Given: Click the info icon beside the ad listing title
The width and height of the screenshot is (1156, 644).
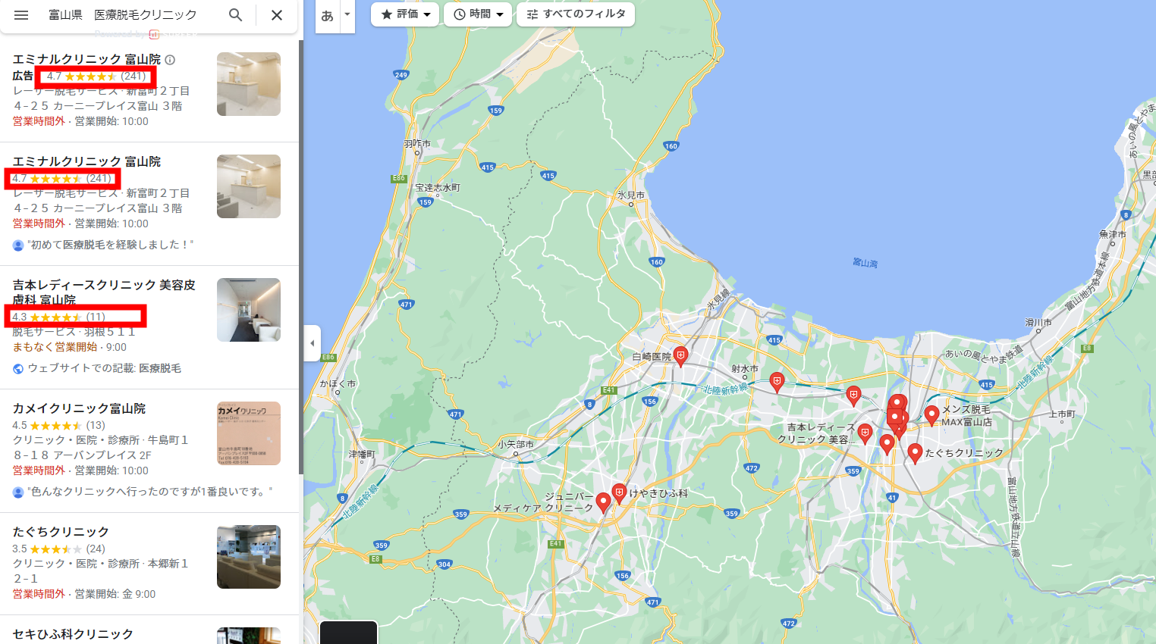Looking at the screenshot, I should pos(170,60).
